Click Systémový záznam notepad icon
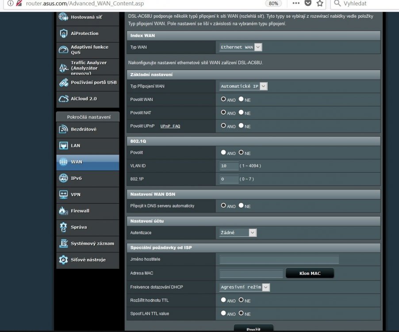 click(x=63, y=243)
